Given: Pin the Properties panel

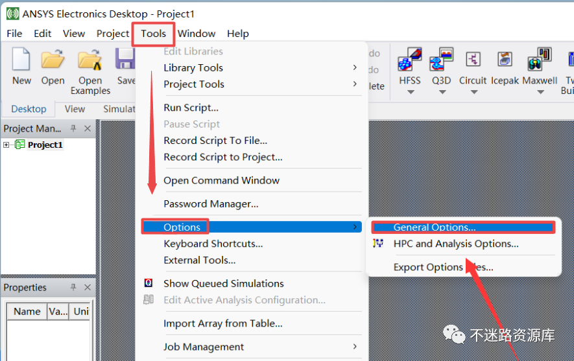Looking at the screenshot, I should coord(73,287).
